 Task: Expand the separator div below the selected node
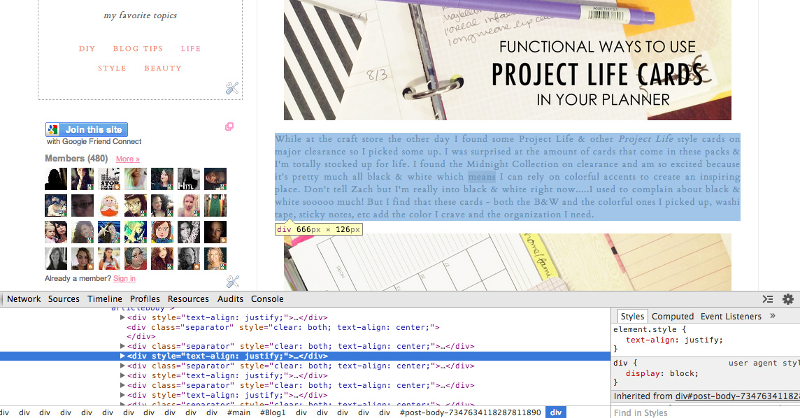(x=122, y=366)
